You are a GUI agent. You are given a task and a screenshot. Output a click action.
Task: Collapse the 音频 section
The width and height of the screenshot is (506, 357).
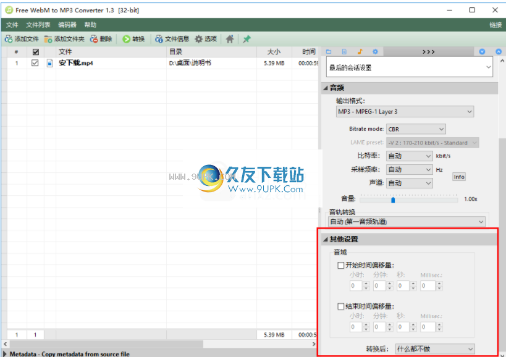coord(326,88)
